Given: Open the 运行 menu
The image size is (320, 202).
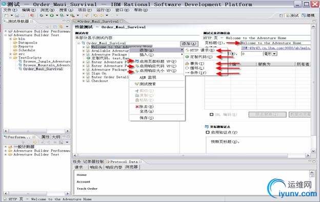Looking at the screenshot, I should tap(103, 10).
